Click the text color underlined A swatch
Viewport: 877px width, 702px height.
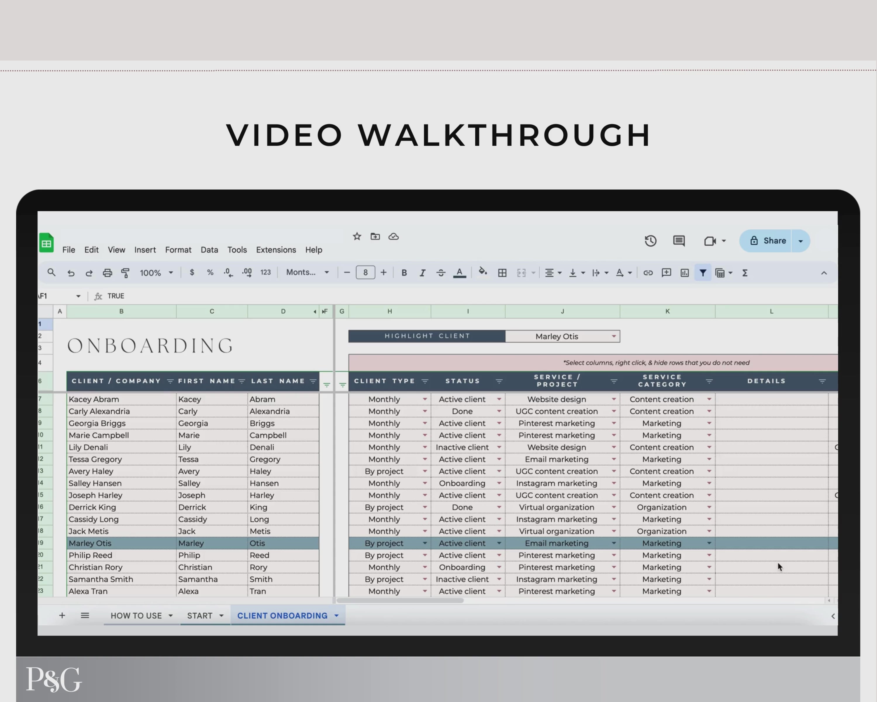click(459, 273)
